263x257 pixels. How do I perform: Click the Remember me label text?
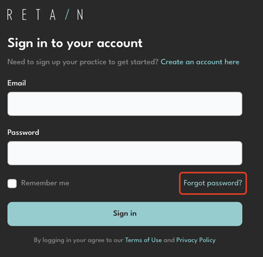tap(45, 183)
